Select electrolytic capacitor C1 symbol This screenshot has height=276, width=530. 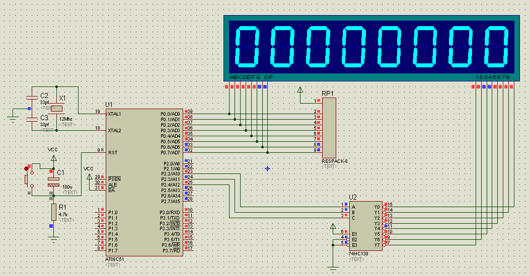(x=53, y=182)
